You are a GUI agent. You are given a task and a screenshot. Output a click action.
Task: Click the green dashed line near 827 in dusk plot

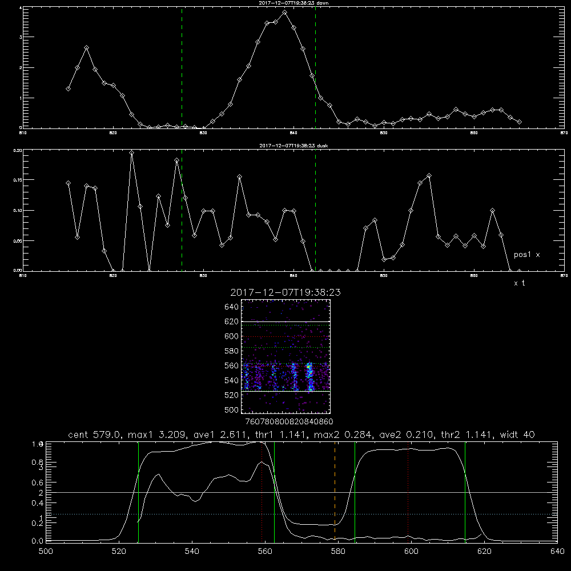(182, 210)
